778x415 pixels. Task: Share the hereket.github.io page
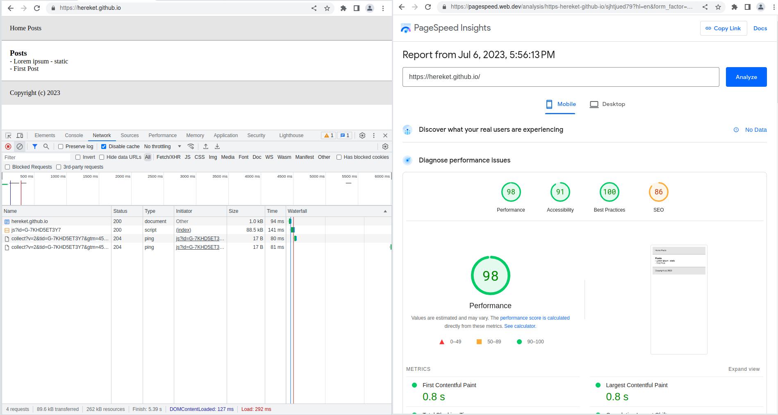pyautogui.click(x=314, y=8)
